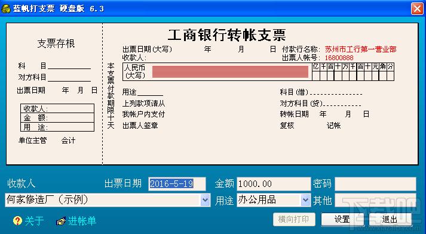
Task: Expand the 用途 purpose dropdown arrow
Action: (x=305, y=200)
